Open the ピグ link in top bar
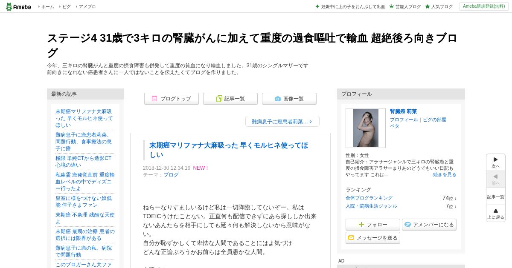This screenshot has width=512, height=268. tap(67, 7)
